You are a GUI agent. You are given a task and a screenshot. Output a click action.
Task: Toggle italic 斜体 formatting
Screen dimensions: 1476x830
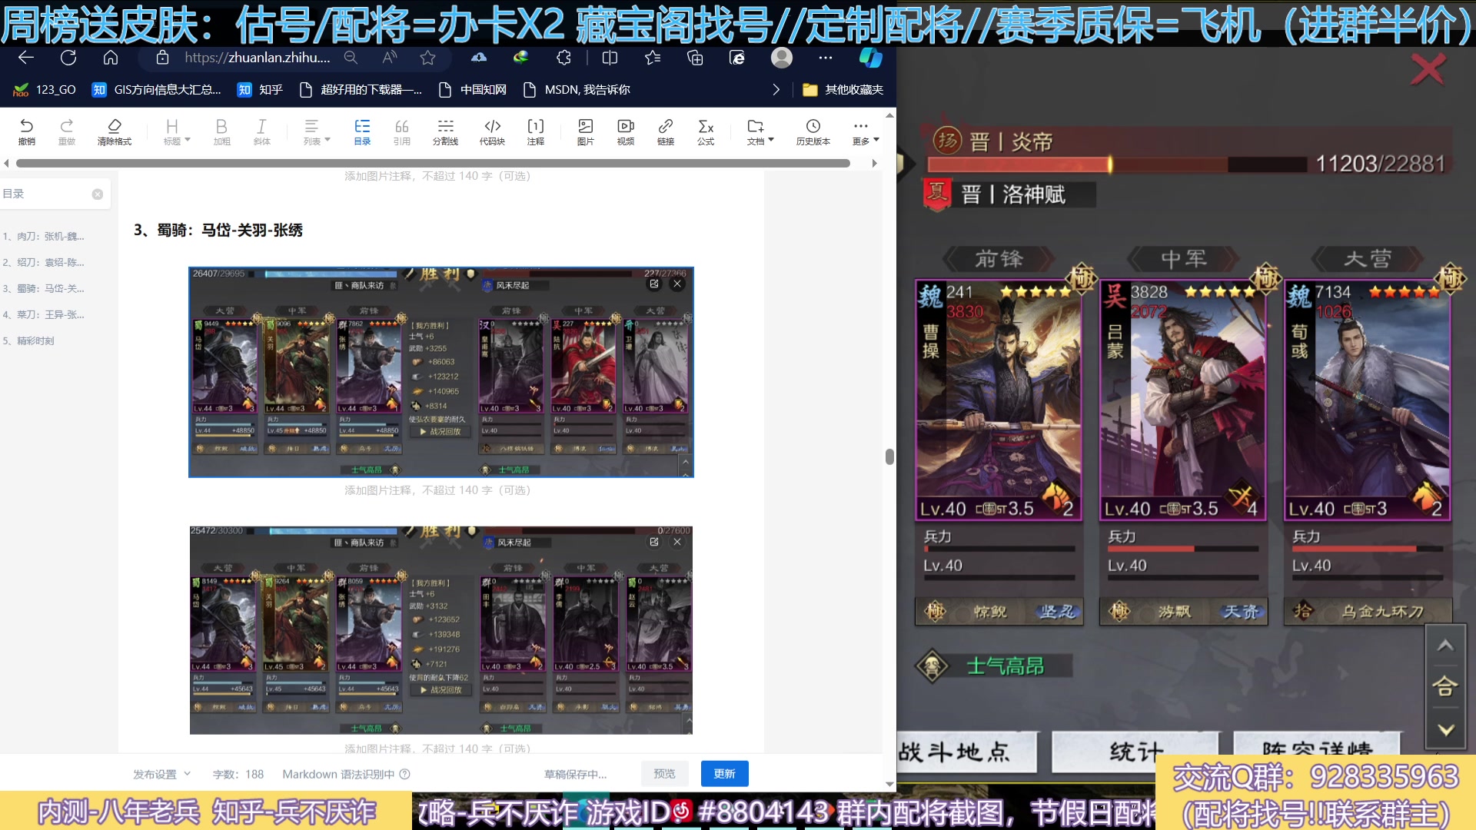[x=261, y=131]
